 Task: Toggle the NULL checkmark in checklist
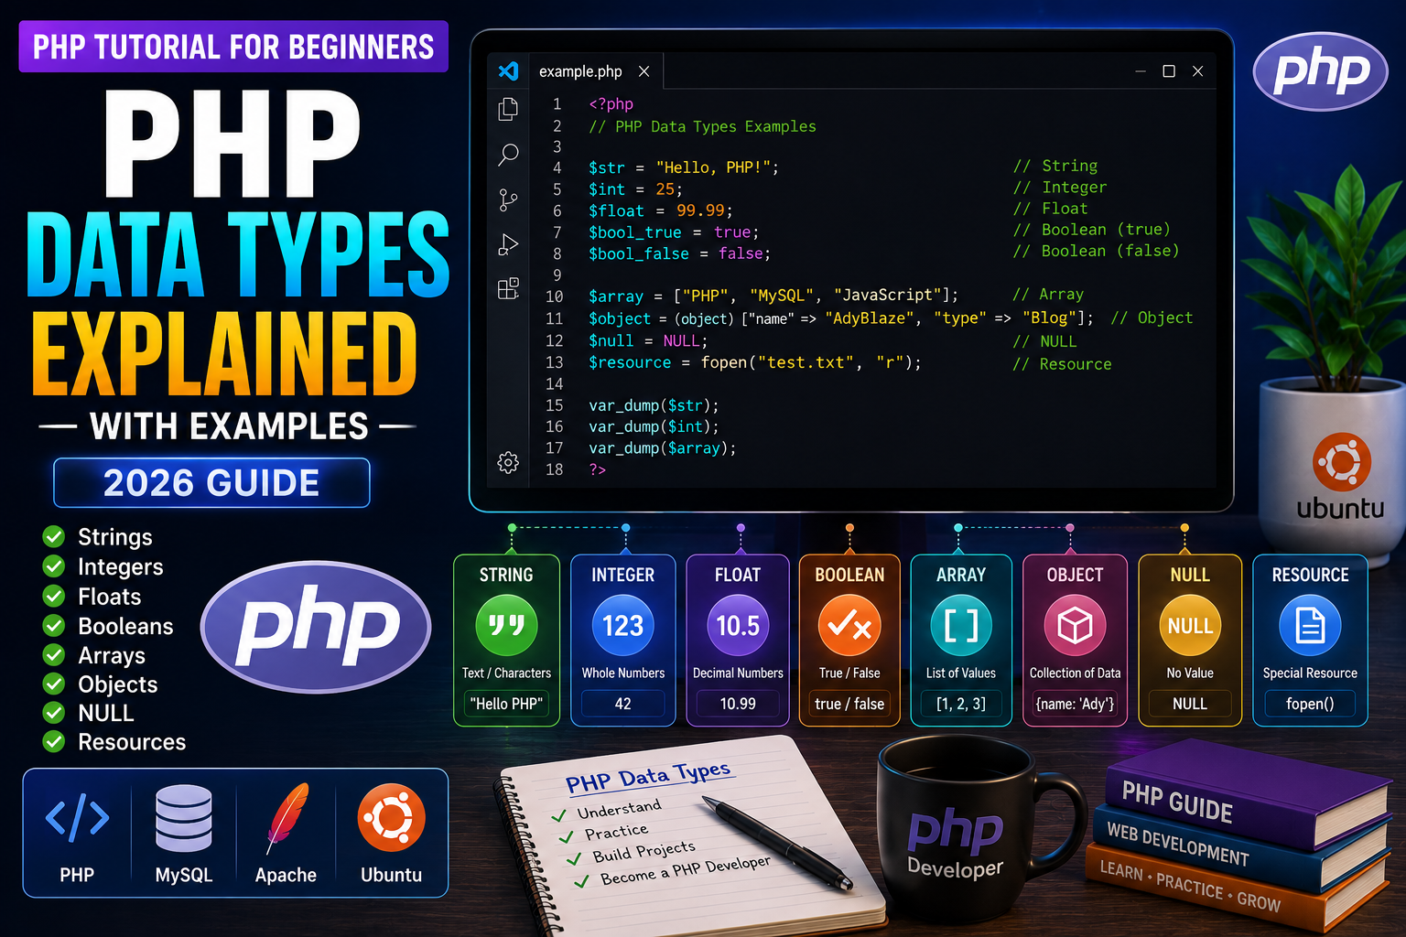click(x=54, y=713)
